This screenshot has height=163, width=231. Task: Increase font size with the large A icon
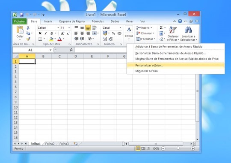click(x=62, y=33)
